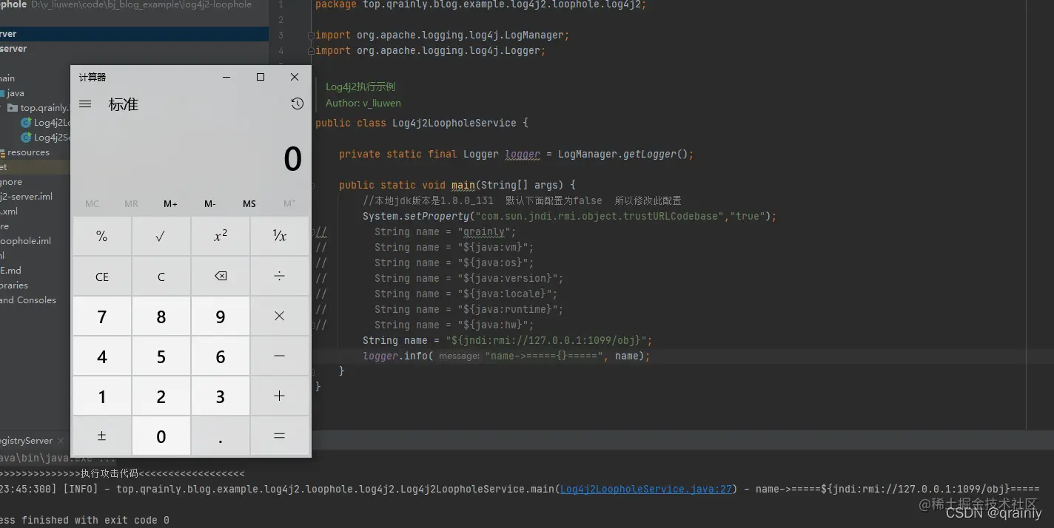Open the calculator navigation hamburger menu
The height and width of the screenshot is (528, 1054).
point(85,104)
